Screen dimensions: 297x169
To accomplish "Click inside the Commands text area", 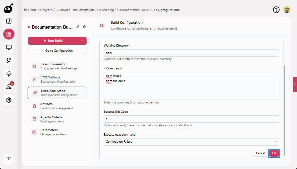I will tap(191, 86).
